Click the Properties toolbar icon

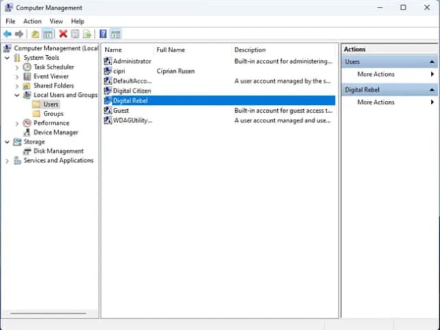click(x=75, y=34)
